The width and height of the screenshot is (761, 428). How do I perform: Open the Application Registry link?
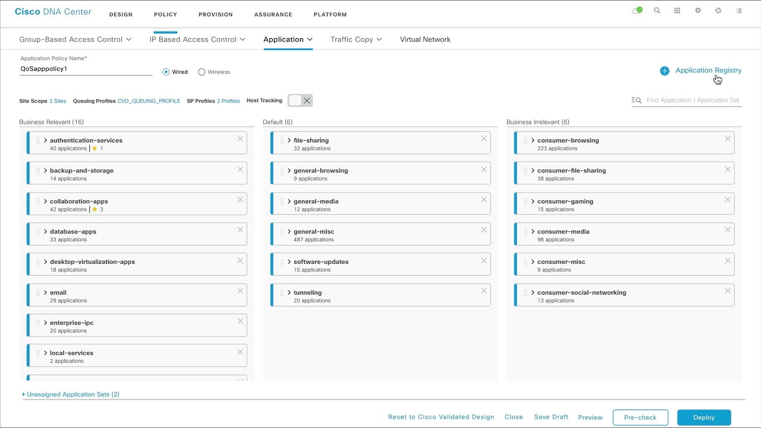point(708,70)
